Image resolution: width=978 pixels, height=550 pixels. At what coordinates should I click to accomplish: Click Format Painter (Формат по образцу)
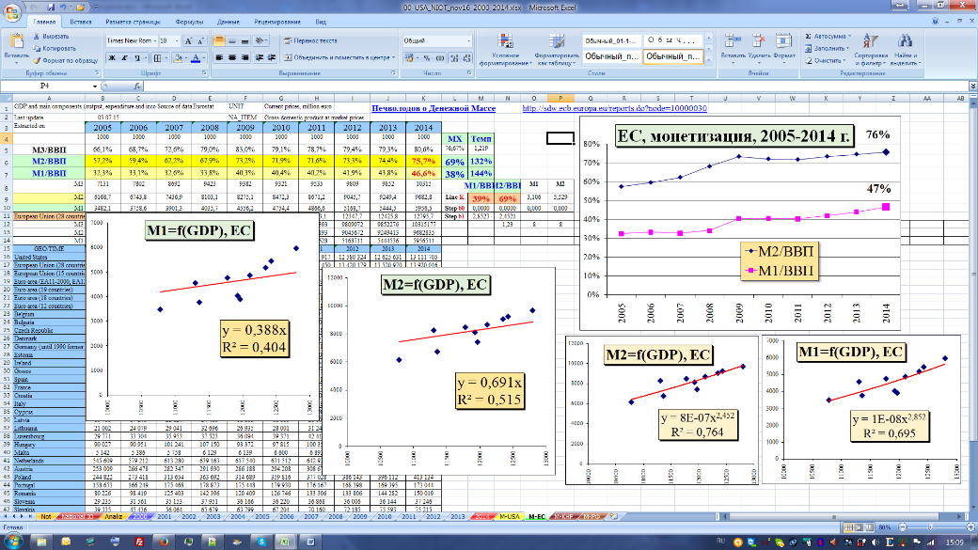37,59
